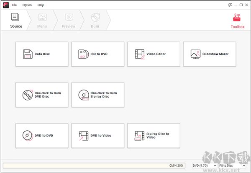Click the Source step document icon
Image resolution: width=251 pixels, height=173 pixels.
(x=15, y=17)
